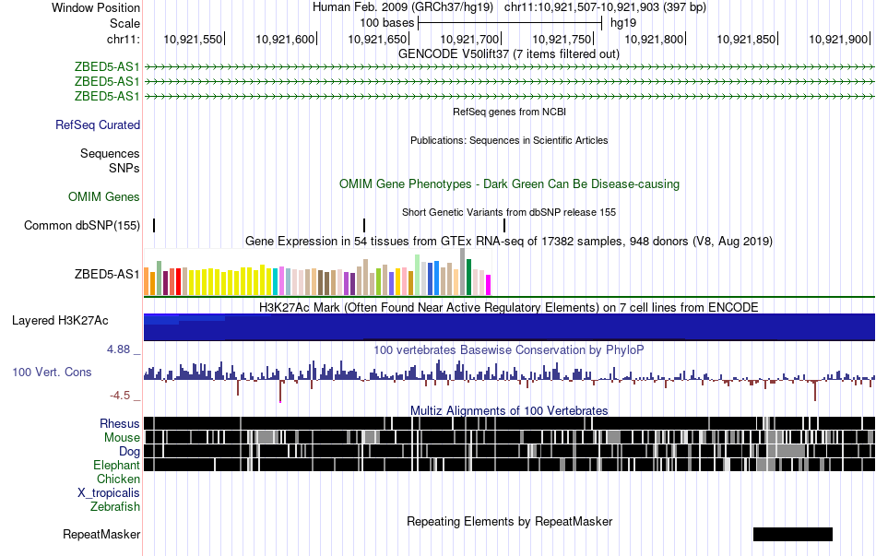This screenshot has width=876, height=556.
Task: Click the Rhesus alignment row bar
Action: tap(510, 423)
